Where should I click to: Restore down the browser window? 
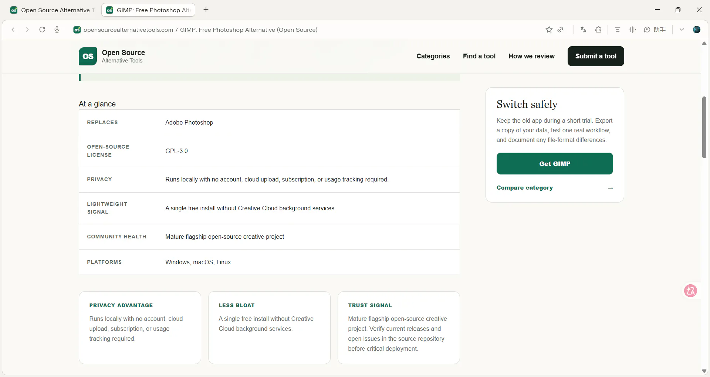[x=678, y=10]
